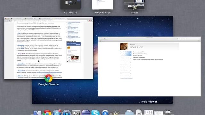Viewport: 205px width, 115px height.
Task: Select the fourth active tab in Chrome
Action: coord(60,19)
